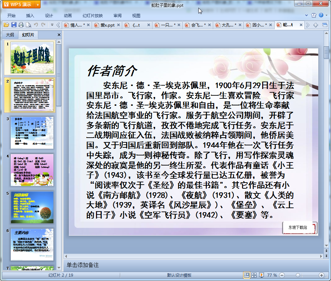Click the skin shirt icon
Image resolution: width=331 pixels, height=281 pixels.
point(314,15)
